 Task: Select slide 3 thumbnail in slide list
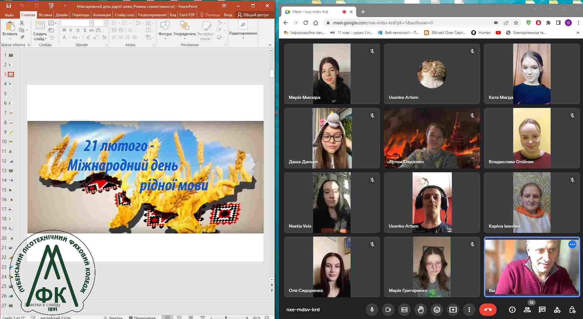11,74
